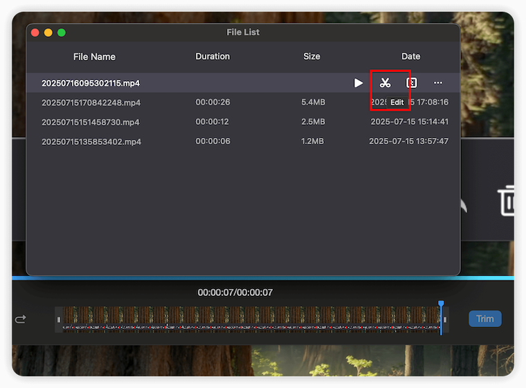The width and height of the screenshot is (526, 388).
Task: Select file 20250715170842248.mp4
Action: coord(91,103)
